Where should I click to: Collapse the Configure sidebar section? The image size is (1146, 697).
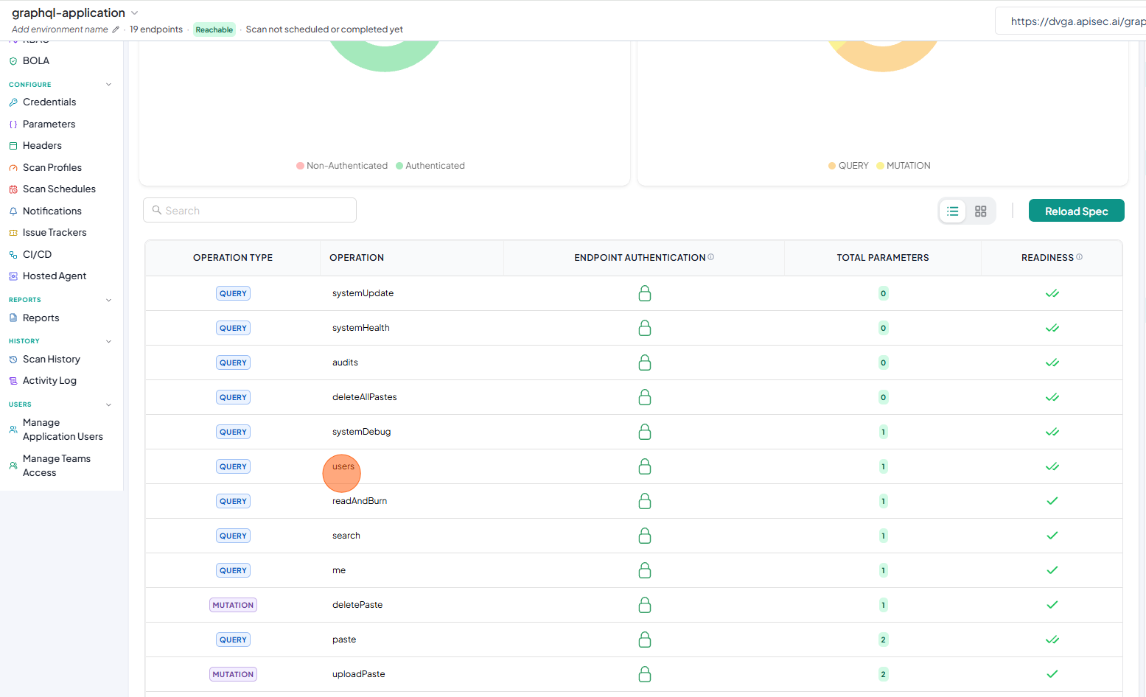[108, 85]
